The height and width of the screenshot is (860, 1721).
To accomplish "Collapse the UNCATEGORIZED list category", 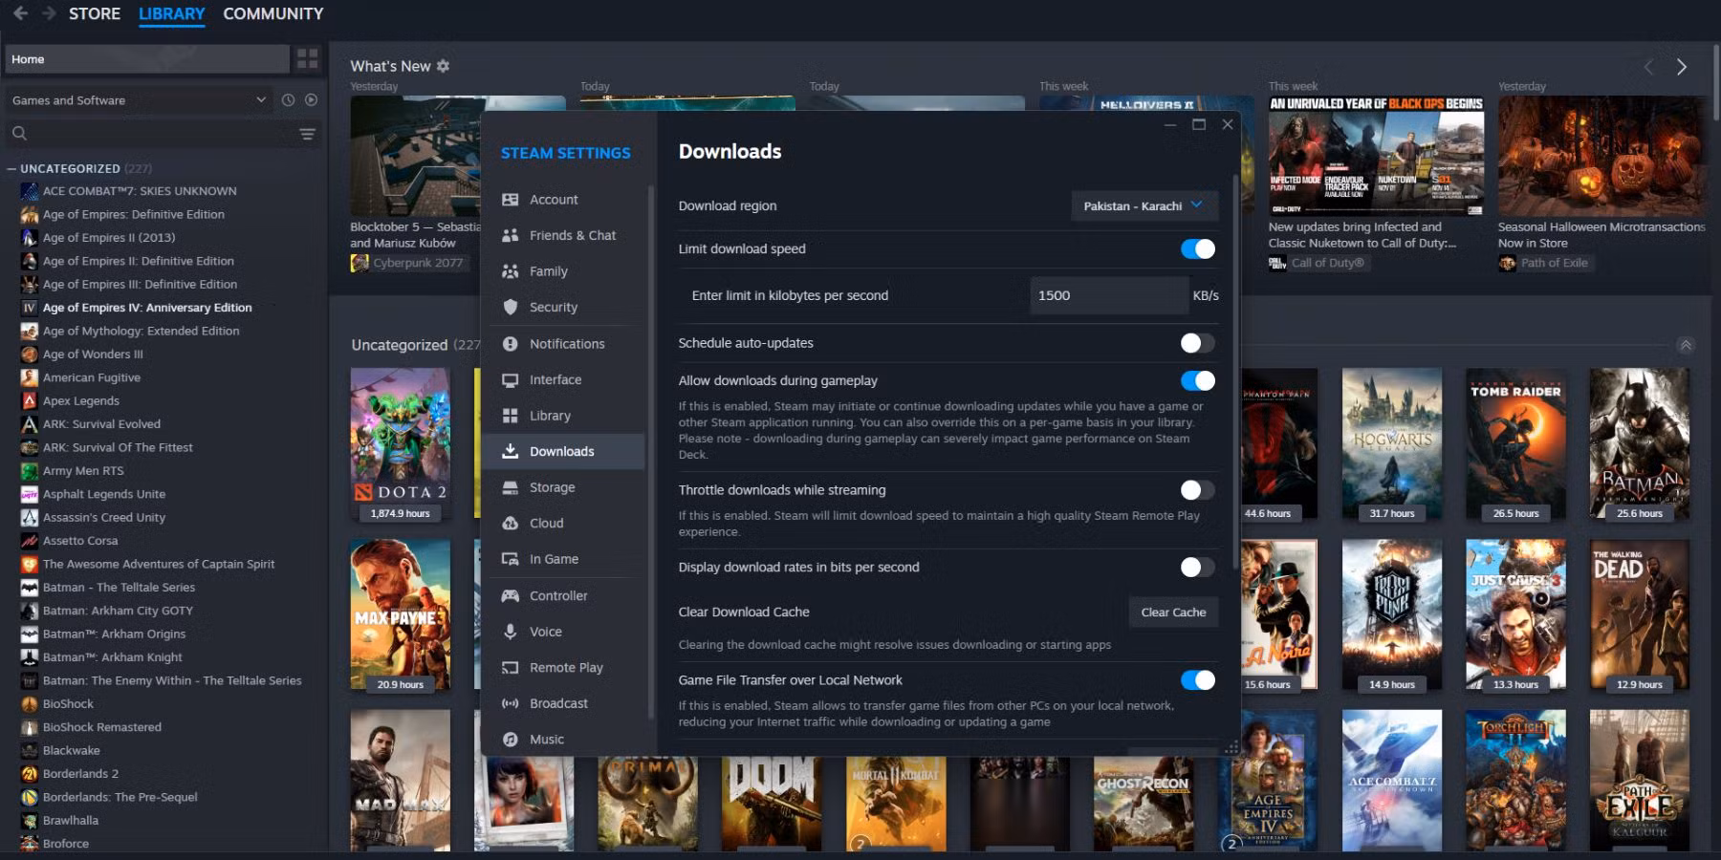I will 12,168.
